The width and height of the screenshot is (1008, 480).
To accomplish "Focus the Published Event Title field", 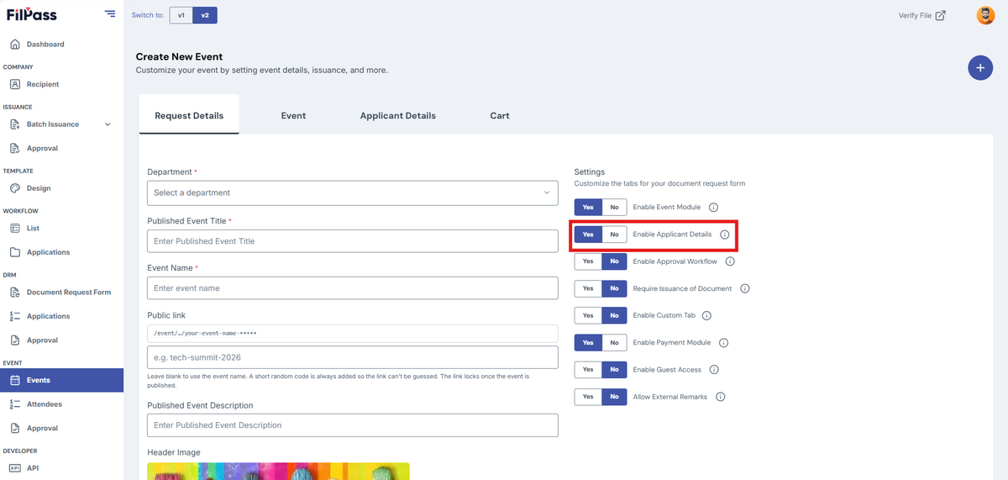I will coord(353,241).
